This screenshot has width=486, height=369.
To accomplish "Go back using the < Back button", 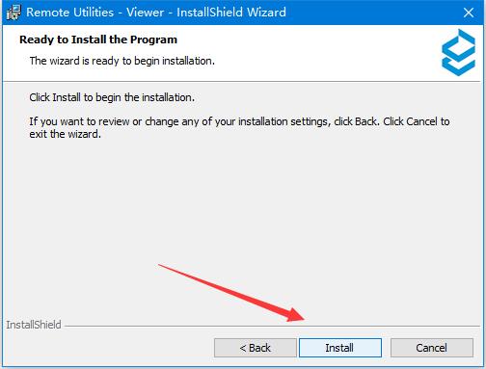I will point(256,348).
